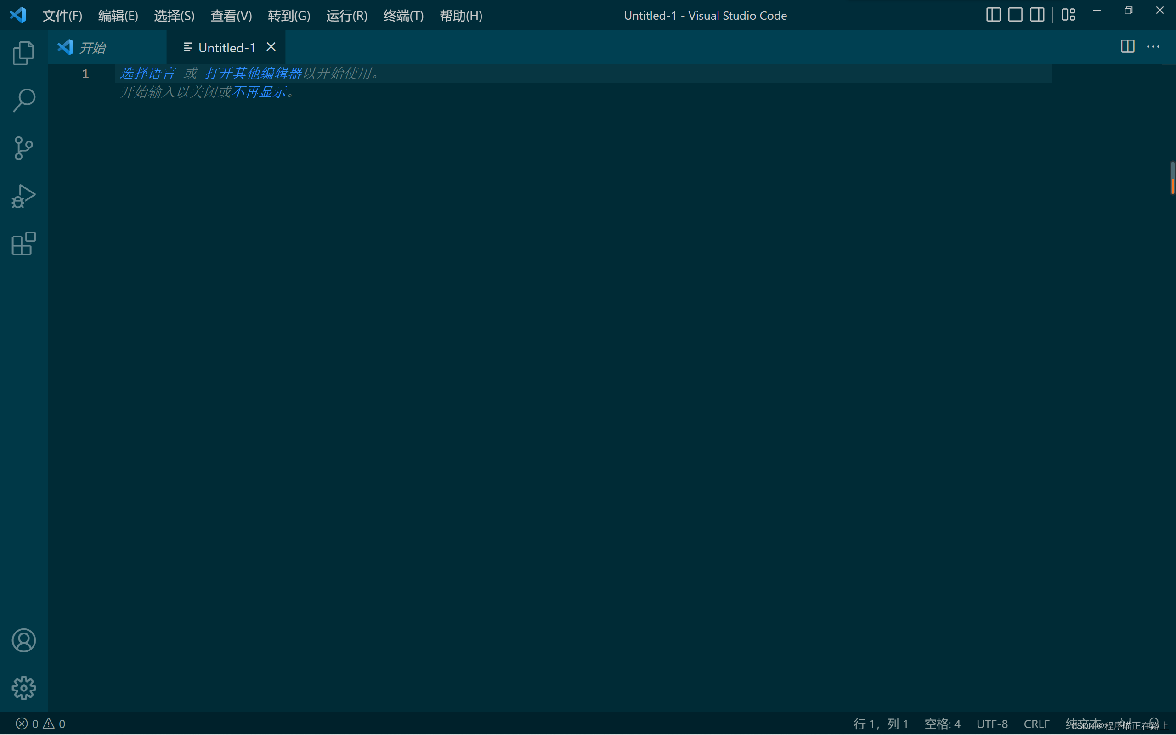Minimize the VS Code window

pyautogui.click(x=1097, y=11)
